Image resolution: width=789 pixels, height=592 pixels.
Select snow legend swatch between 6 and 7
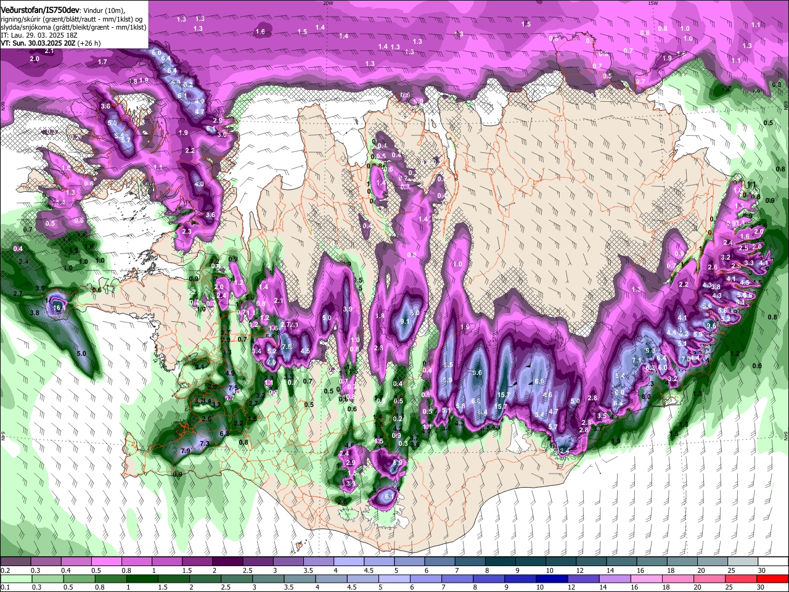pos(439,561)
